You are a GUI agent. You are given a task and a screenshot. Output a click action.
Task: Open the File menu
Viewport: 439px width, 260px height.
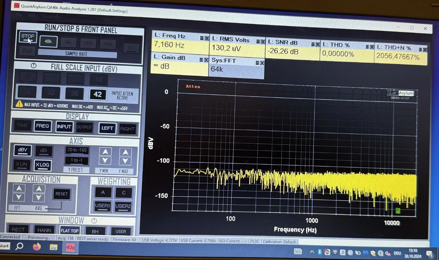19,15
